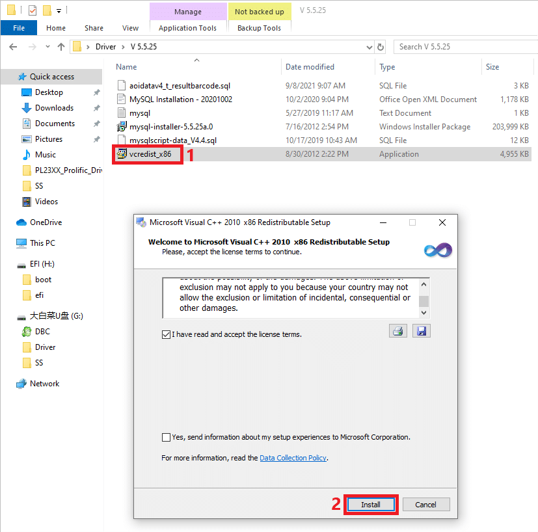Open the Application Tools tab

tap(188, 28)
